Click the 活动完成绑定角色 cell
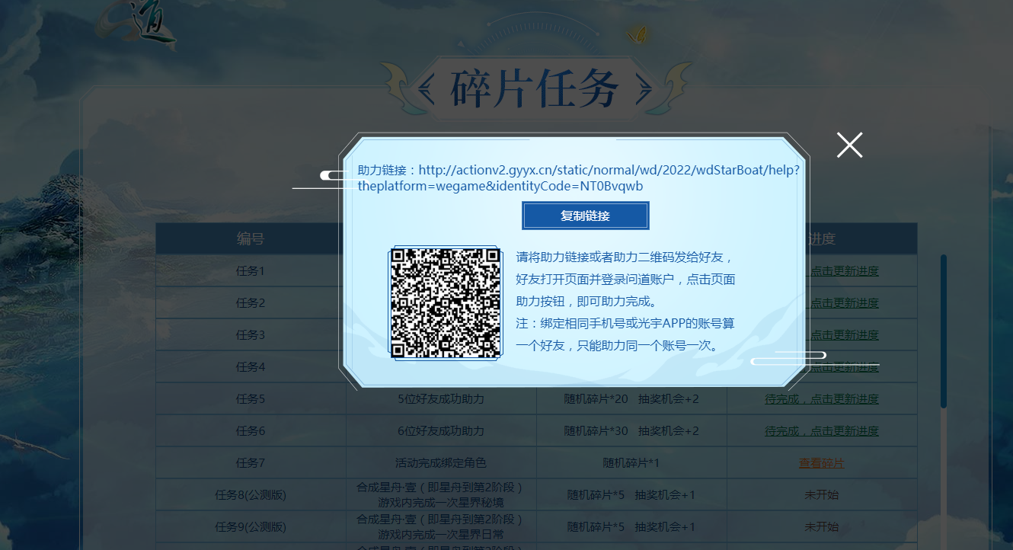This screenshot has height=550, width=1013. coord(441,462)
